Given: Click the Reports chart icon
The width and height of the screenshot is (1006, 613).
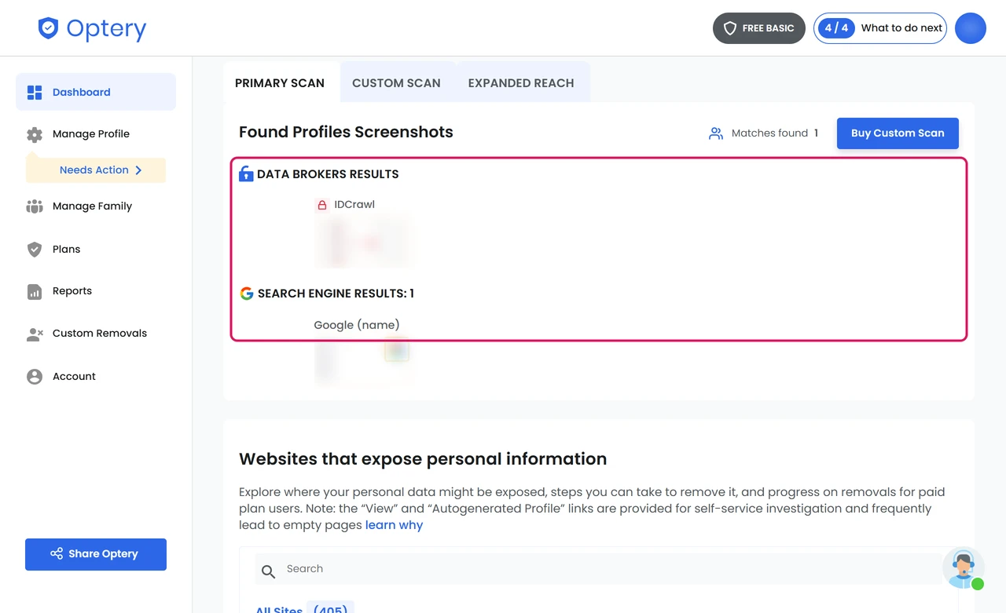Looking at the screenshot, I should (x=35, y=291).
